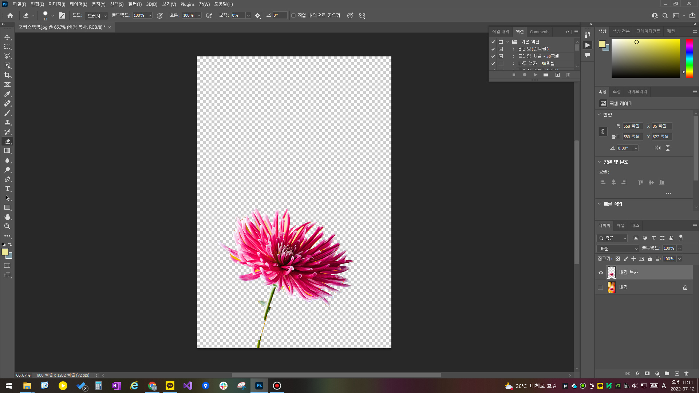Screen dimensions: 699x393
Task: Switch to the 채널 tab
Action: click(x=620, y=226)
